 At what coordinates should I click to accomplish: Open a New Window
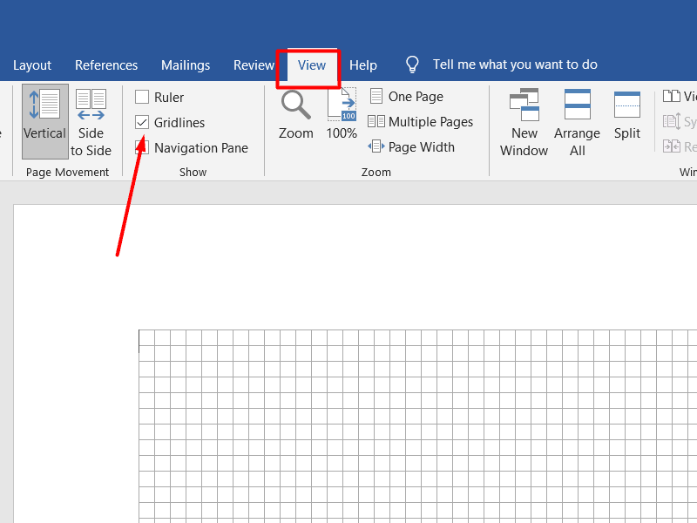[x=524, y=121]
